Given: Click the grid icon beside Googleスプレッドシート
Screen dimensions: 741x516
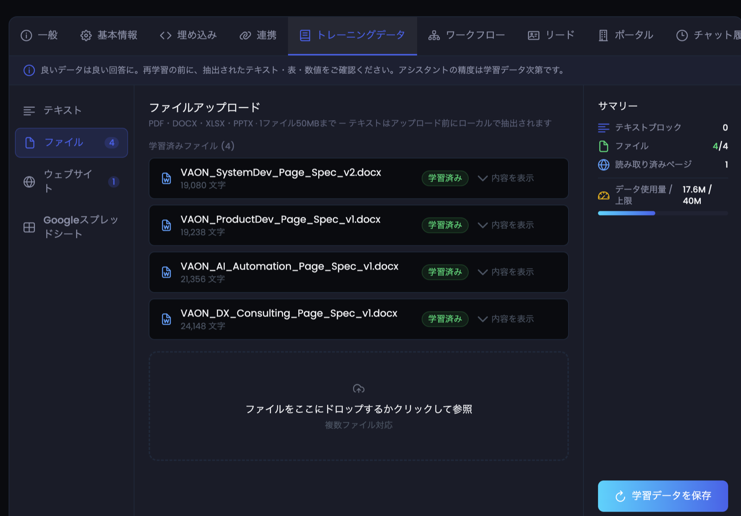Looking at the screenshot, I should [x=29, y=227].
